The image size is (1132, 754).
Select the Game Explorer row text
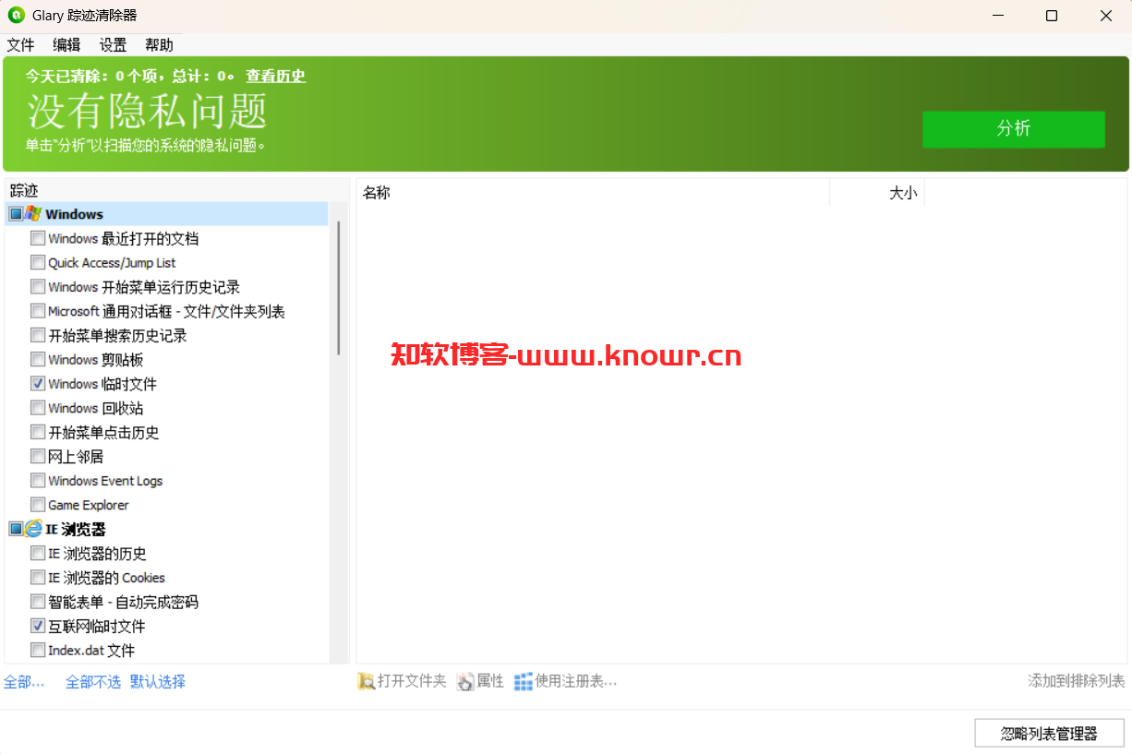tap(89, 505)
